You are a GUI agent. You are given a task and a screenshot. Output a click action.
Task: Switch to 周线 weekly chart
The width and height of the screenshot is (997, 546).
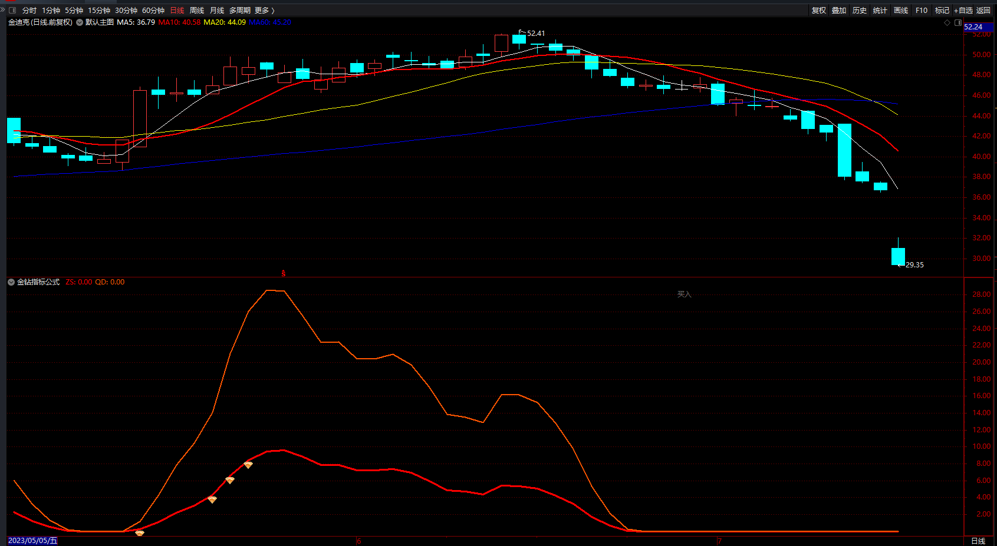click(197, 10)
